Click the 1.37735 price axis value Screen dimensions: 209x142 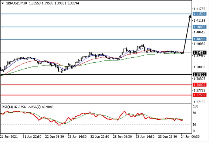[199, 90]
